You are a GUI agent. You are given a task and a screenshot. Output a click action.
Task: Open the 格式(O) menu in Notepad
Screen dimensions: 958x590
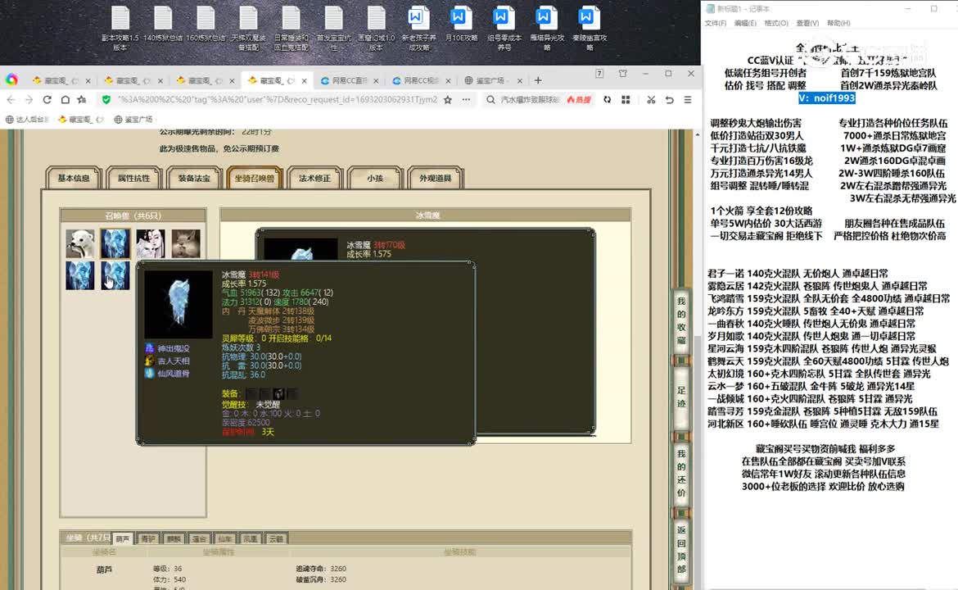(x=776, y=23)
